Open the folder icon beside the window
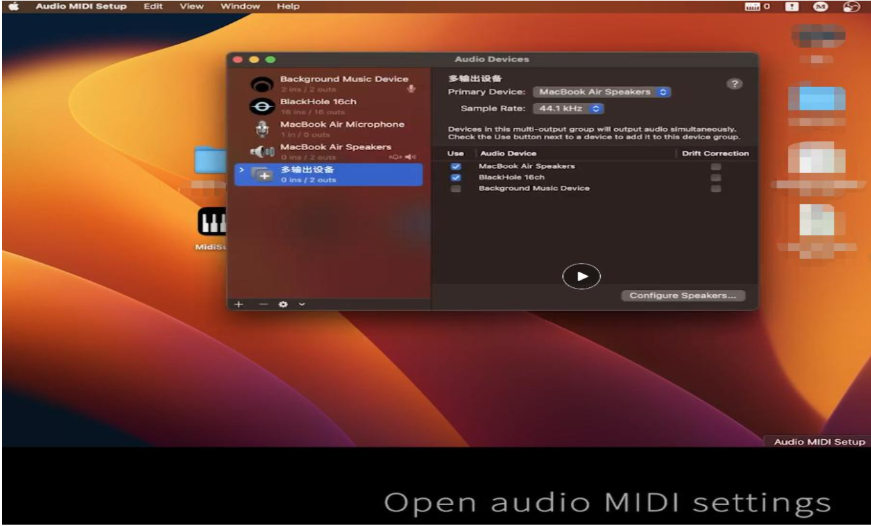Image resolution: width=871 pixels, height=526 pixels. (210, 160)
